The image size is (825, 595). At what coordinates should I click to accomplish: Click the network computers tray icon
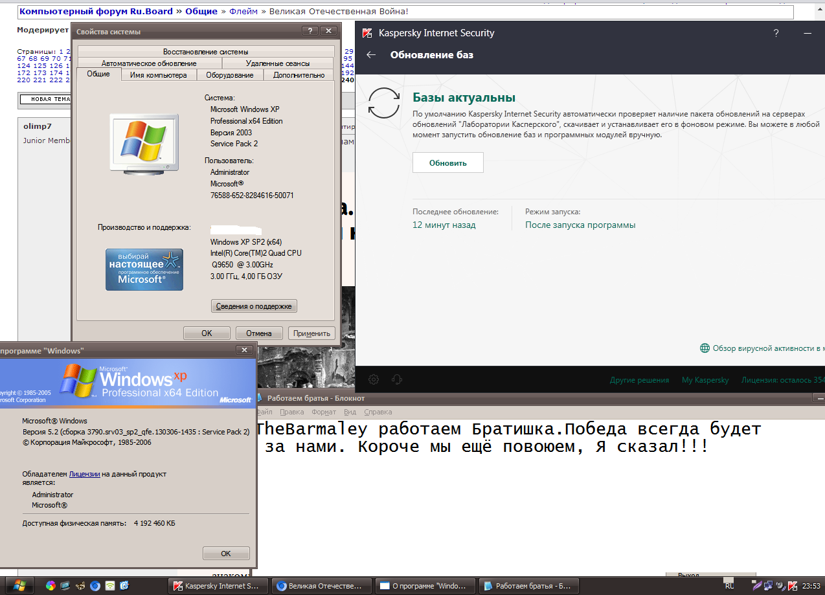point(769,586)
